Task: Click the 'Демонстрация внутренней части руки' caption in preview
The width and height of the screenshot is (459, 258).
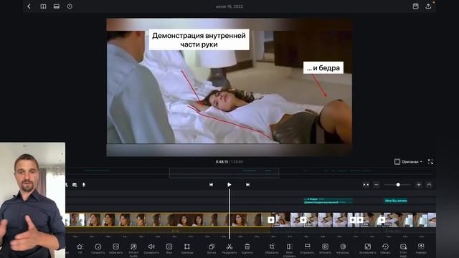Action: (x=199, y=40)
